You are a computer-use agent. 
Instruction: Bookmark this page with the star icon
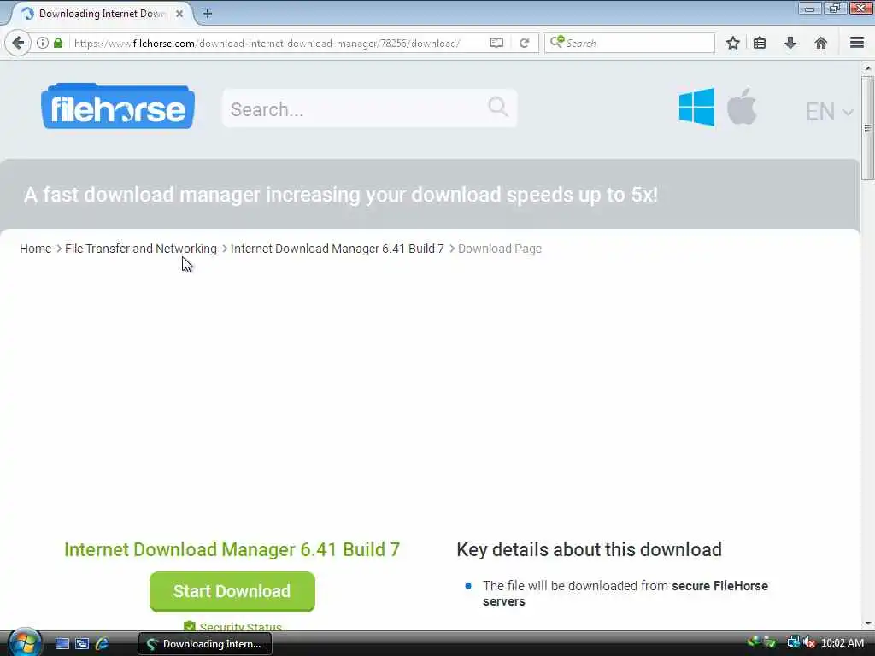click(732, 43)
